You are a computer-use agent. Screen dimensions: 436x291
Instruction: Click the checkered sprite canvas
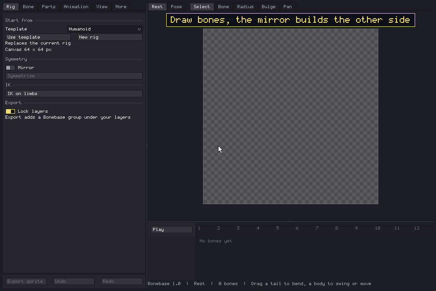[x=291, y=116]
